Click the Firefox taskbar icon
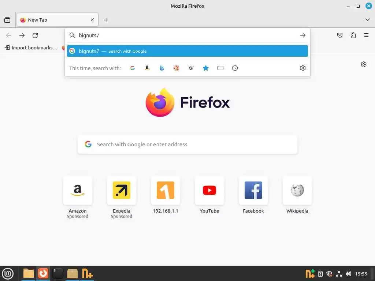This screenshot has height=281, width=375. point(43,274)
